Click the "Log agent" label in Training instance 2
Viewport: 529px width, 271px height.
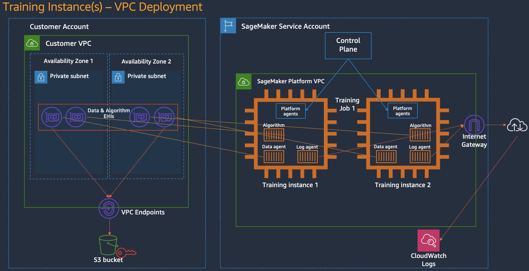click(420, 147)
